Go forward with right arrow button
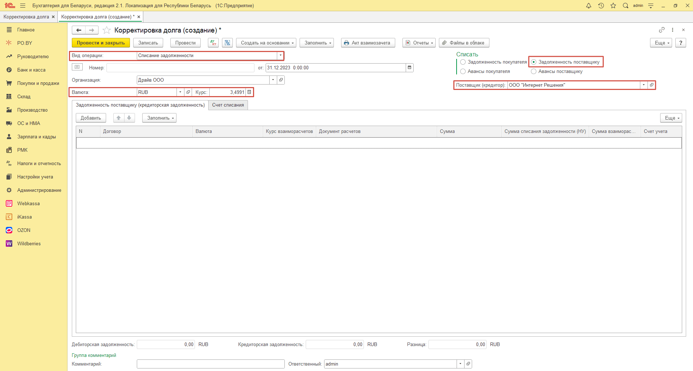Viewport: 693px width, 371px height. click(92, 30)
